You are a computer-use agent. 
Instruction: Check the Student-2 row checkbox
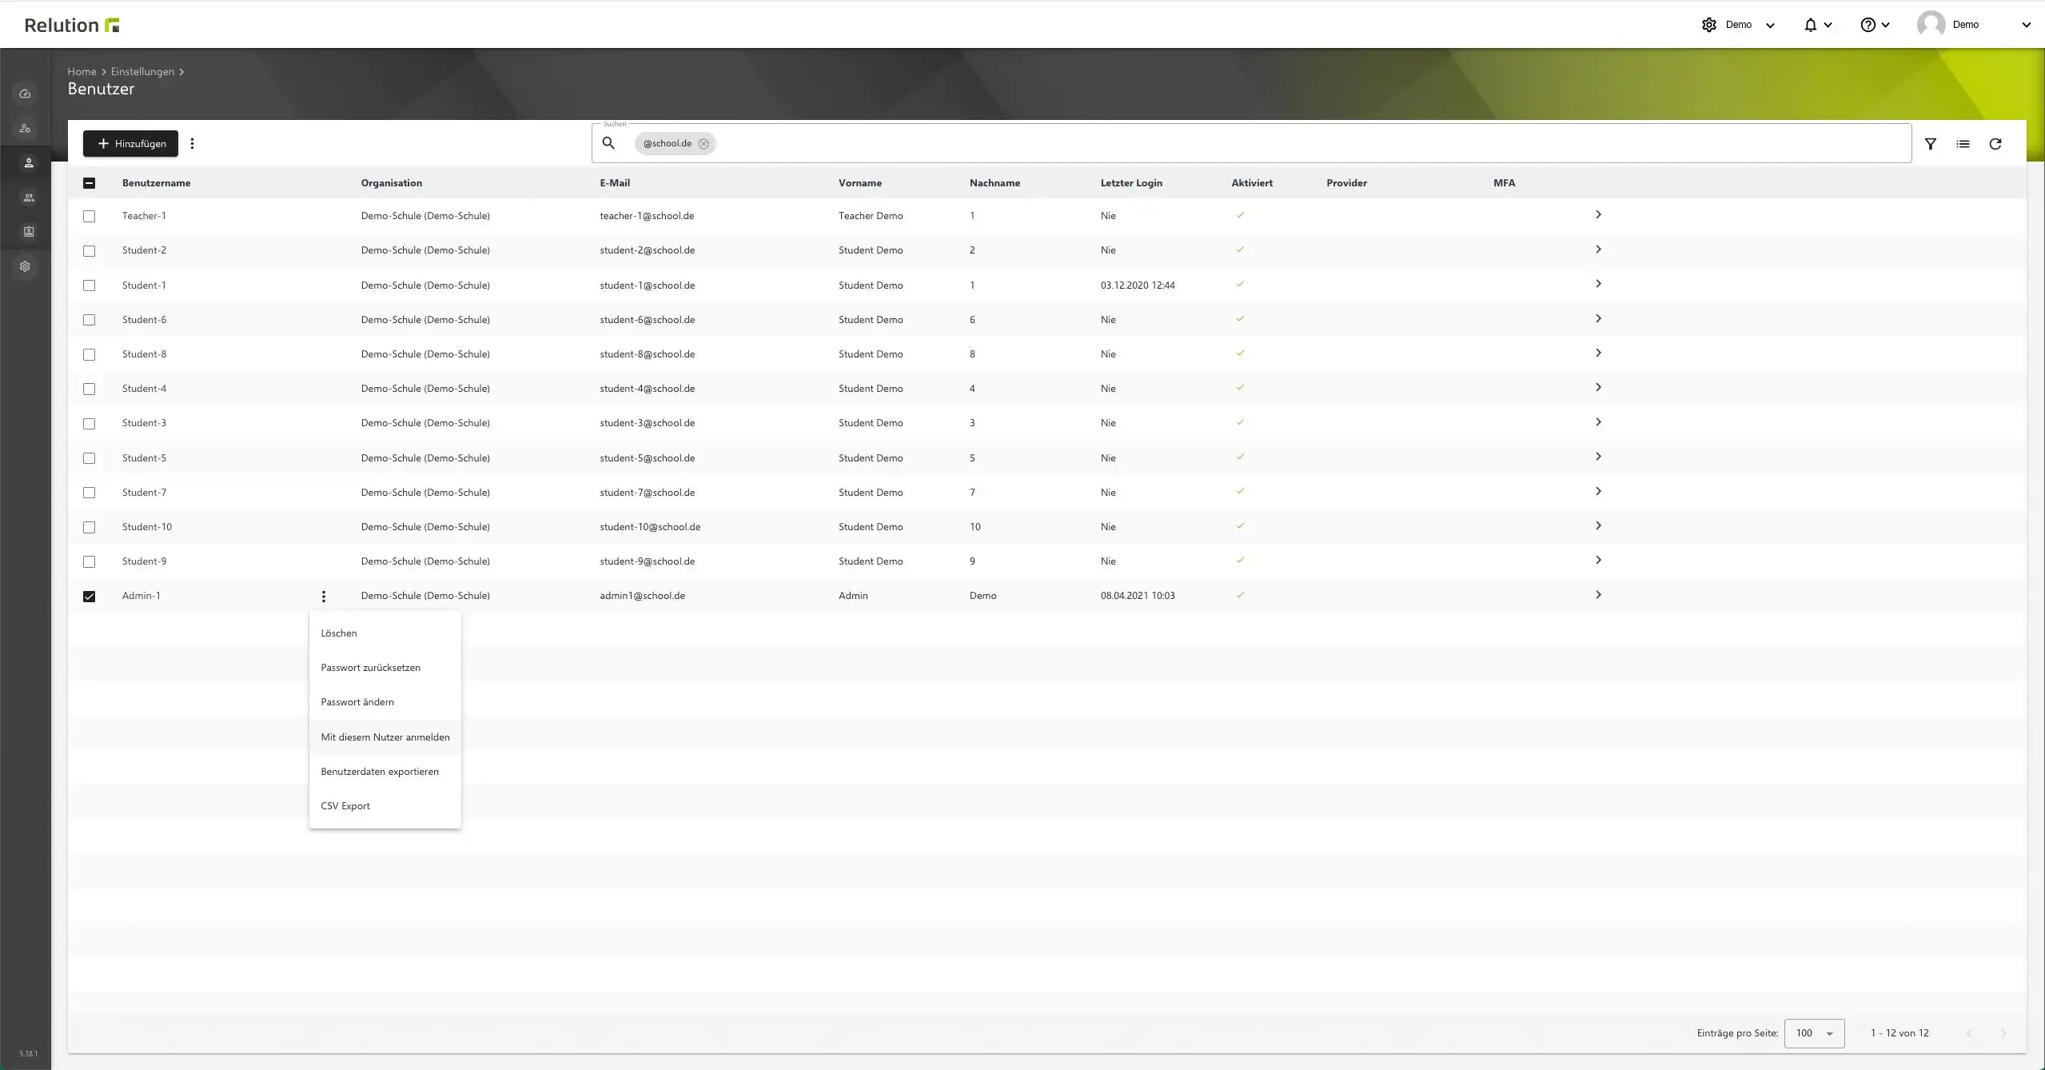tap(89, 250)
